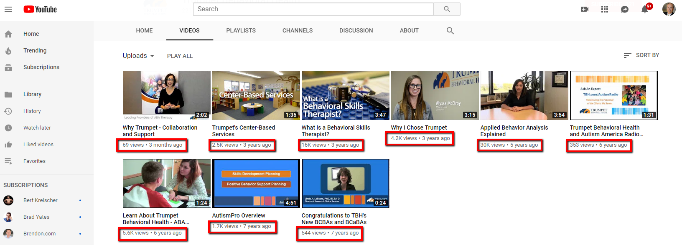Click '30K views • 5 years ago' text
This screenshot has height=245, width=682.
(x=509, y=145)
